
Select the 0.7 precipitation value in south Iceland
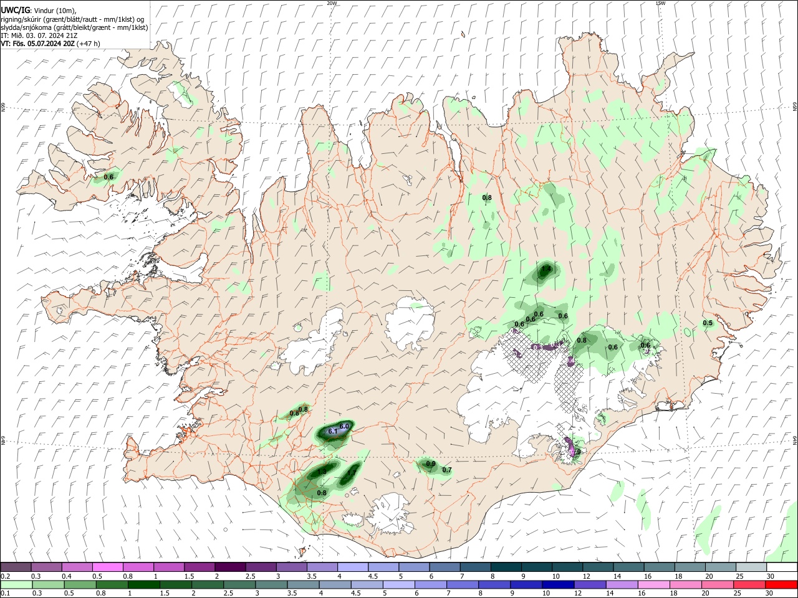coord(446,470)
